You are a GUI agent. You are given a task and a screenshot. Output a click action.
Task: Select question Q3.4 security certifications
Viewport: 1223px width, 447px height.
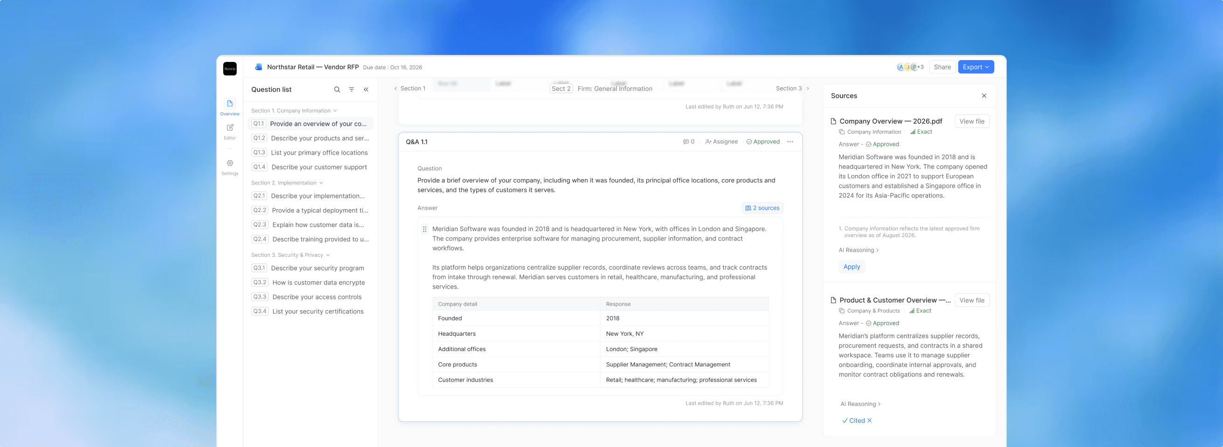(310, 312)
